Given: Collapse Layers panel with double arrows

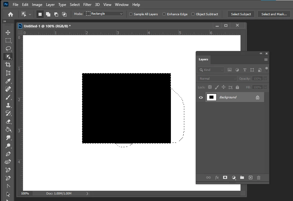Looking at the screenshot, I should pos(261,53).
